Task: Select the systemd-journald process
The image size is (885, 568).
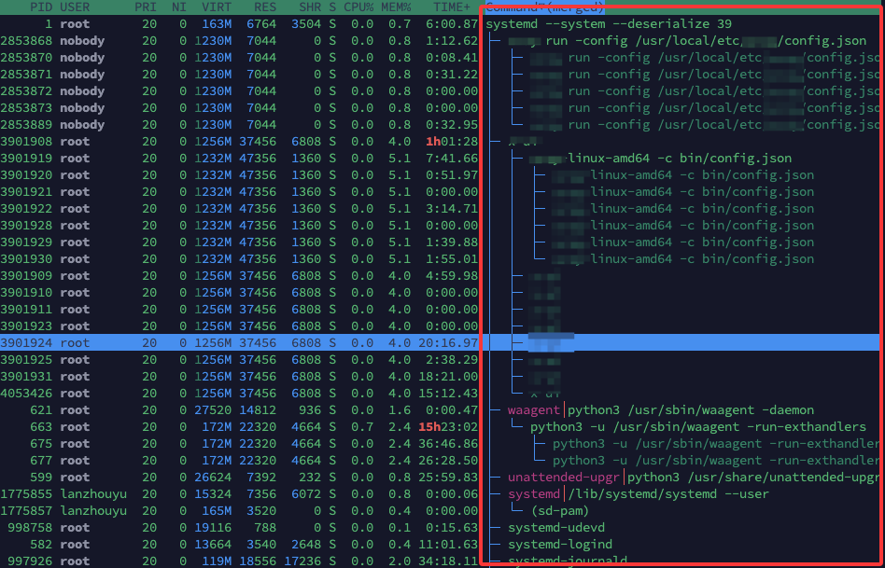Action: (568, 561)
